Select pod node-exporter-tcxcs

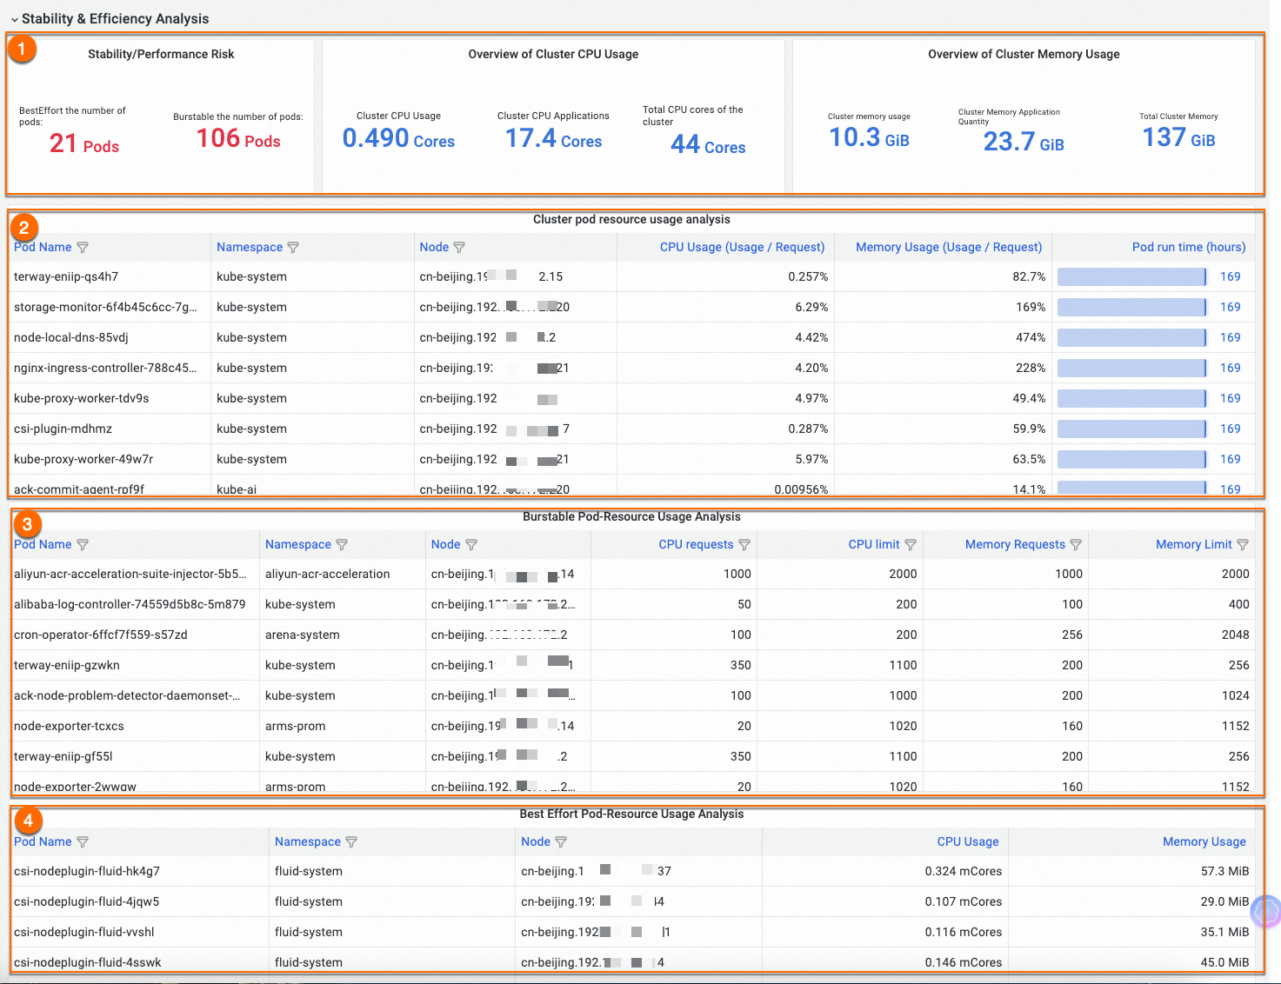(x=69, y=727)
